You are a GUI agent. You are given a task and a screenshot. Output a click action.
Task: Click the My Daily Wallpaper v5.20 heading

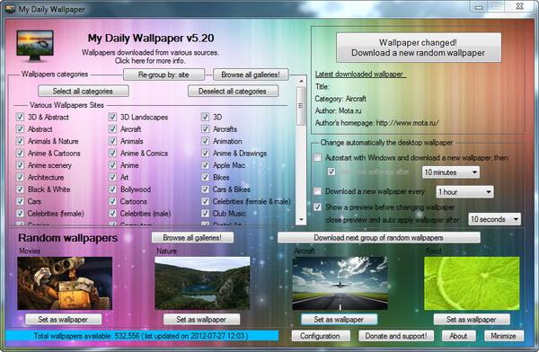[x=151, y=38]
